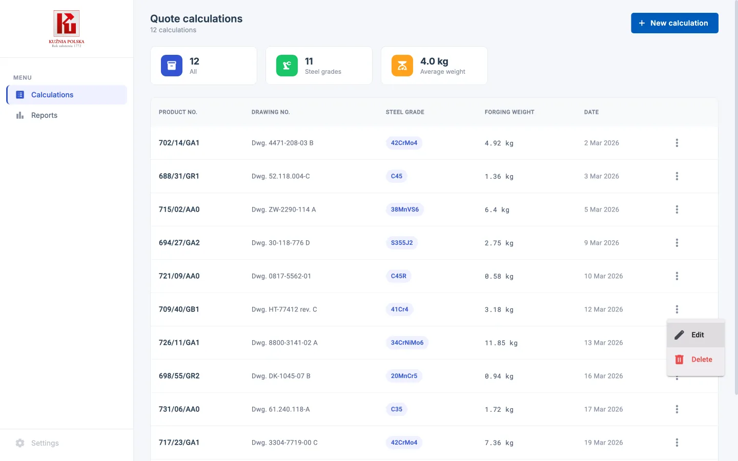738x461 pixels.
Task: Click the blue archive icon on All card
Action: click(172, 66)
